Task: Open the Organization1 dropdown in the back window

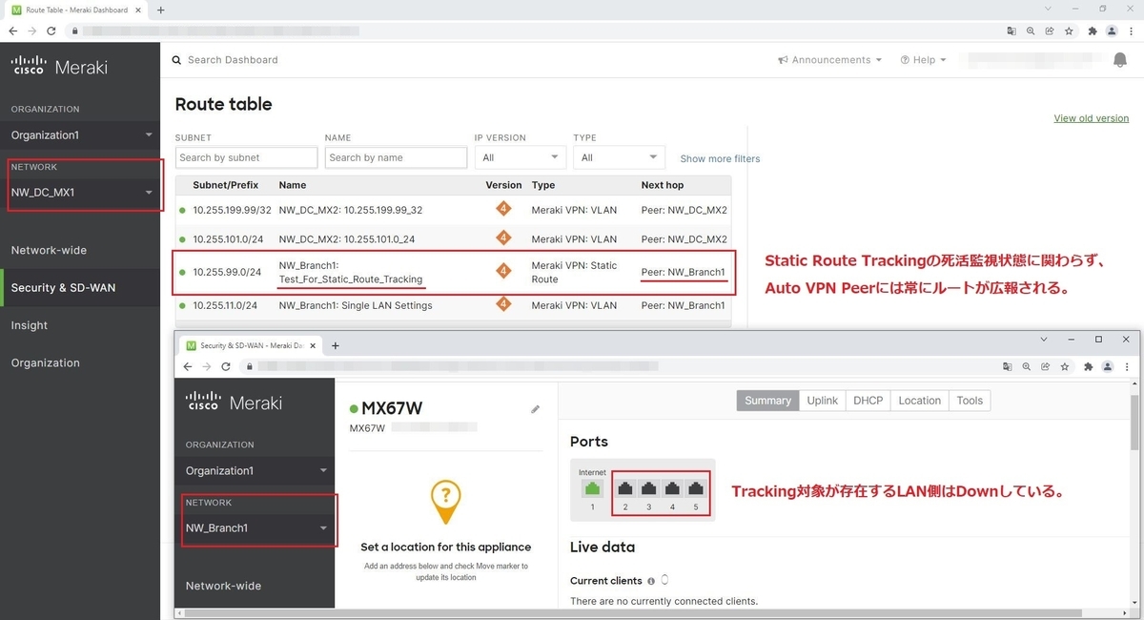Action: pyautogui.click(x=80, y=135)
